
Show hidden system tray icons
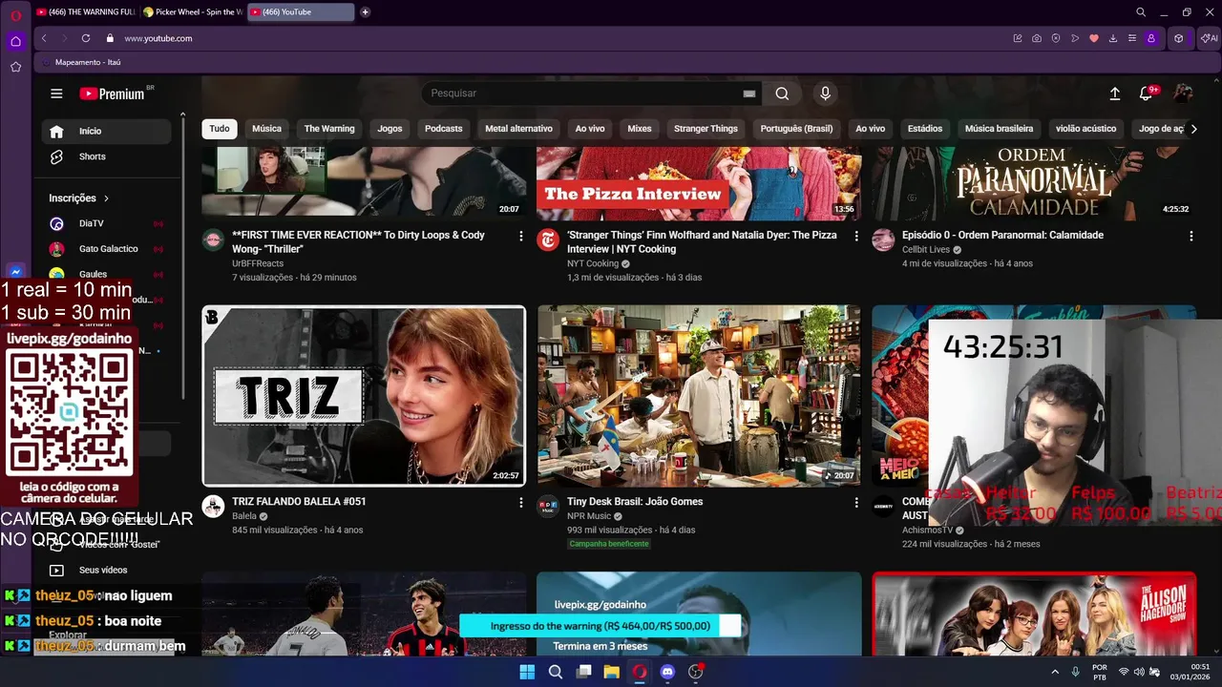pyautogui.click(x=1055, y=672)
